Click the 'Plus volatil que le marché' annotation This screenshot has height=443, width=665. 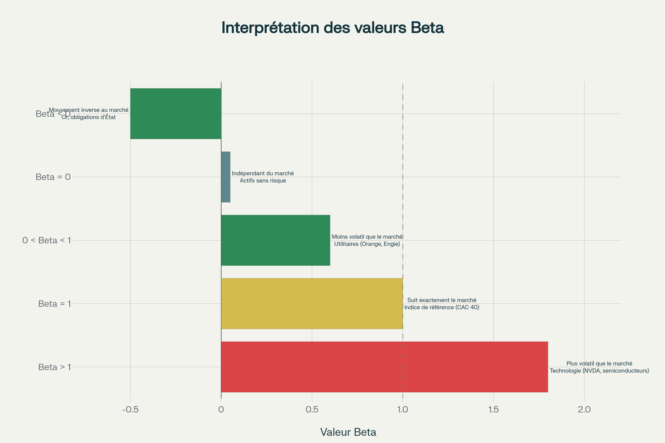[599, 363]
